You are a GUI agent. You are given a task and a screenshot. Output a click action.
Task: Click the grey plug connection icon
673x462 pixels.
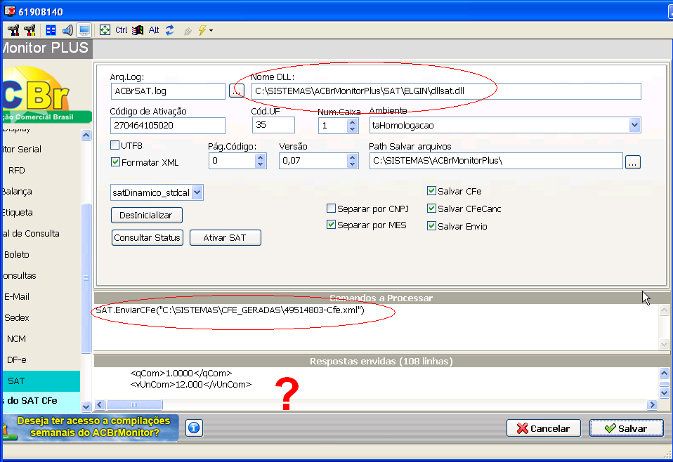[188, 31]
